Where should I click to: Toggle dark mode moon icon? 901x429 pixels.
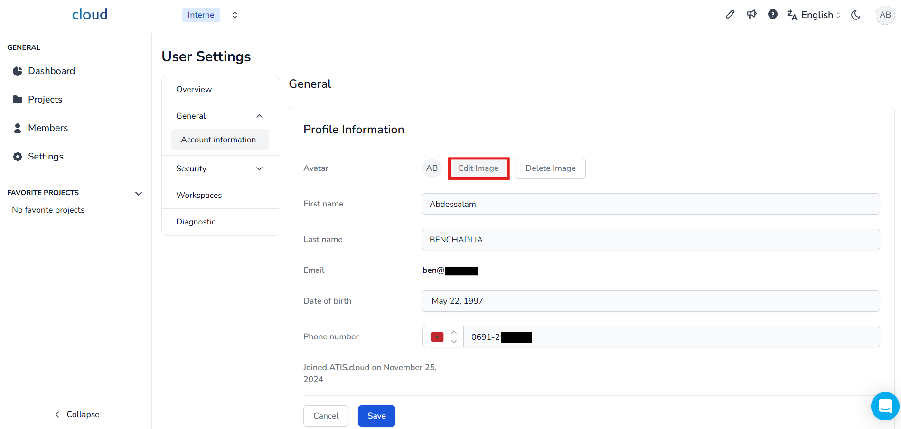coord(856,15)
